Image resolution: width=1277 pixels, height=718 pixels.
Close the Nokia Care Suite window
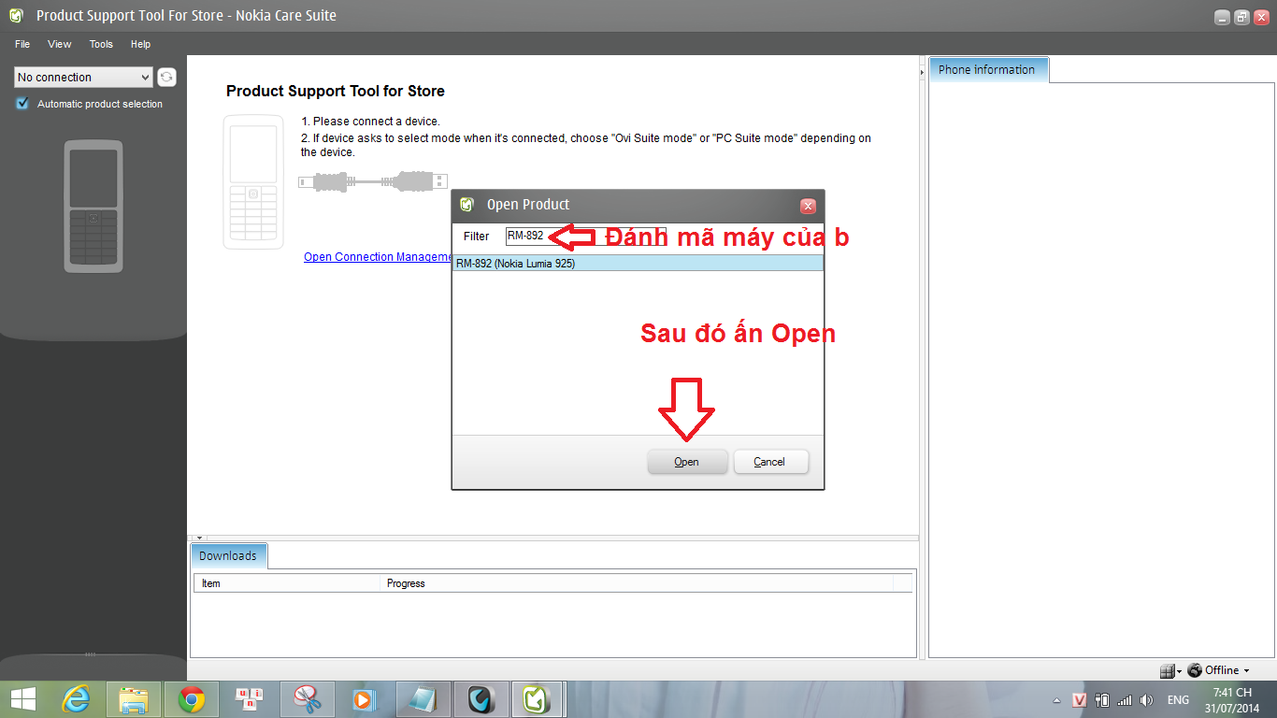tap(1261, 18)
